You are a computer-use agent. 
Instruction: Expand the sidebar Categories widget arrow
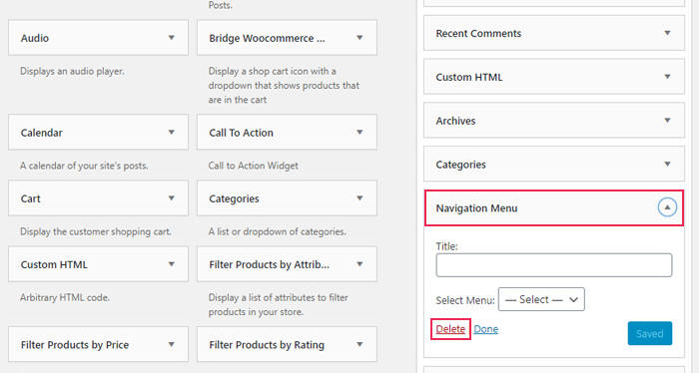tap(667, 164)
